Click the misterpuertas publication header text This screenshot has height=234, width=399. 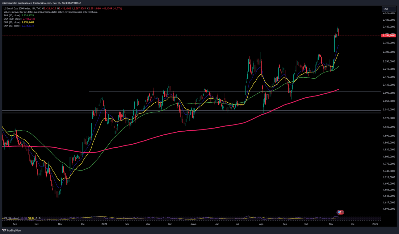coord(42,3)
